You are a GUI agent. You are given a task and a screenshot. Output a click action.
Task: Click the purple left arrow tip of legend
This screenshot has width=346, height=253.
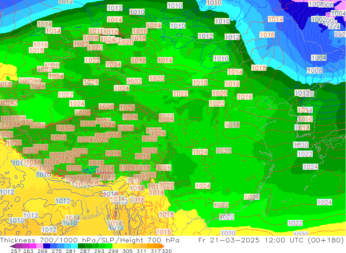click(x=12, y=246)
